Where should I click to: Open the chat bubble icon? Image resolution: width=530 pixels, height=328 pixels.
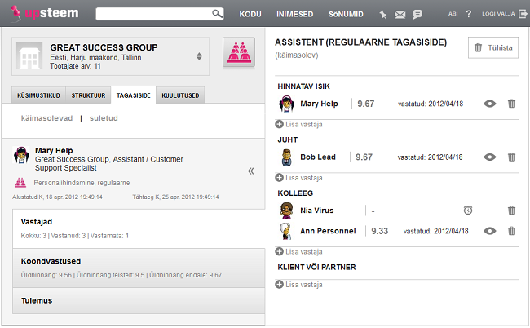coord(417,14)
